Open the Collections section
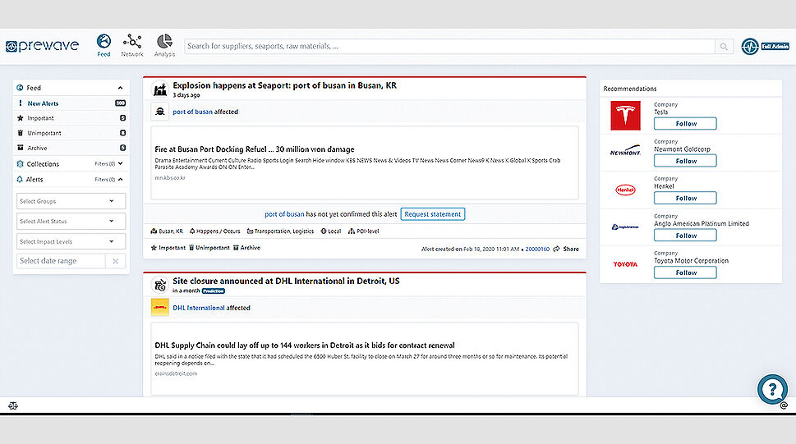Image resolution: width=796 pixels, height=444 pixels. coord(43,164)
